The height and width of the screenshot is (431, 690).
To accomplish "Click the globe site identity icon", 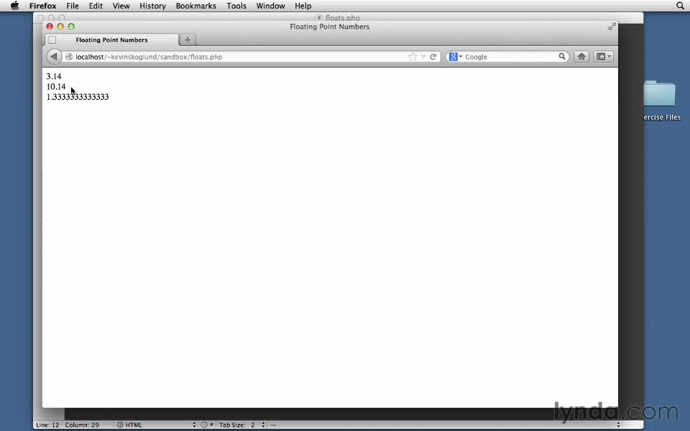I will [69, 57].
